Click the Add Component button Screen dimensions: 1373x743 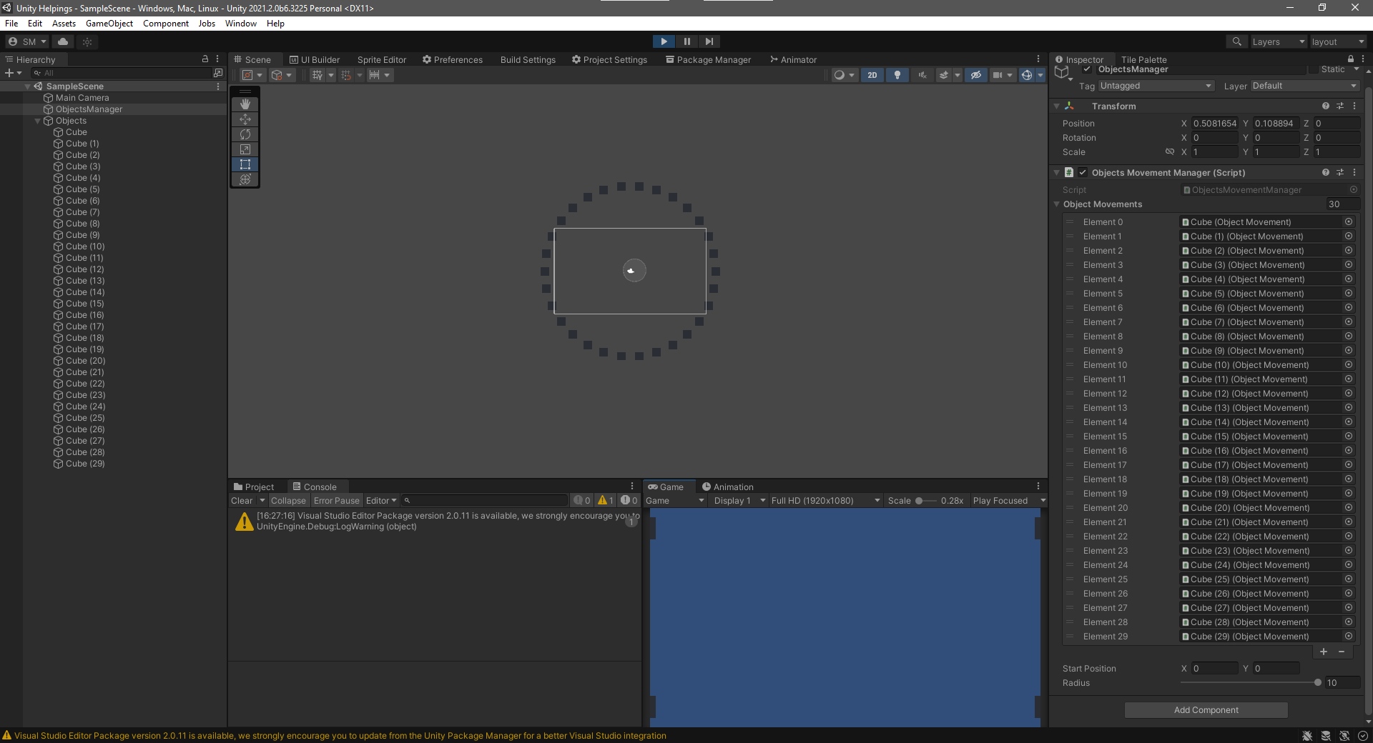coord(1206,709)
